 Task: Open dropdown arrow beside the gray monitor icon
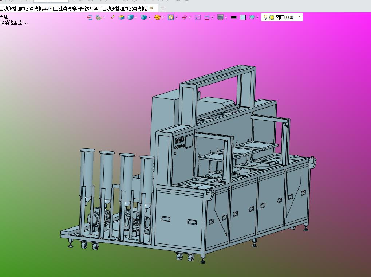(226, 17)
